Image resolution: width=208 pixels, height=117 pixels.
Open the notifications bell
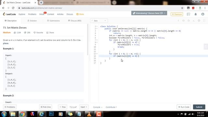pos(196,14)
